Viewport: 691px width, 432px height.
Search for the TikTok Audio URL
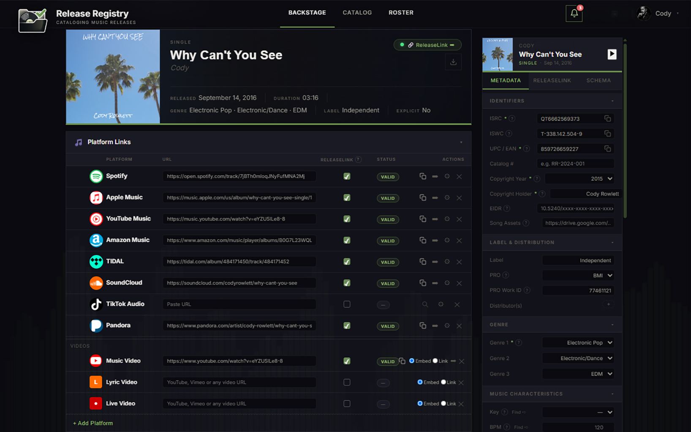[425, 304]
